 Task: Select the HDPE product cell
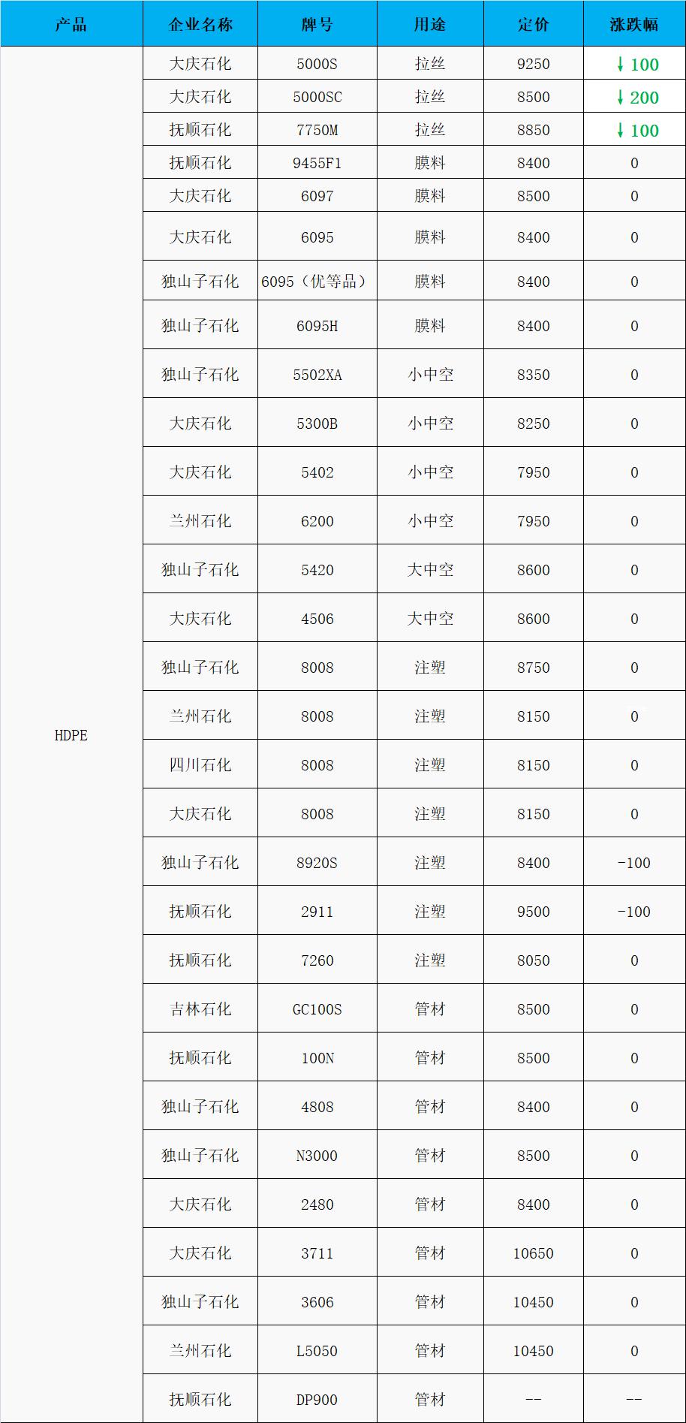click(x=71, y=735)
